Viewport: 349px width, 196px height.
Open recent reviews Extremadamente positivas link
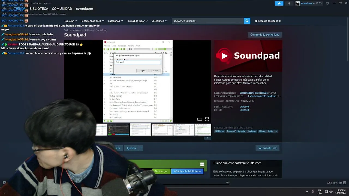[x=254, y=93]
